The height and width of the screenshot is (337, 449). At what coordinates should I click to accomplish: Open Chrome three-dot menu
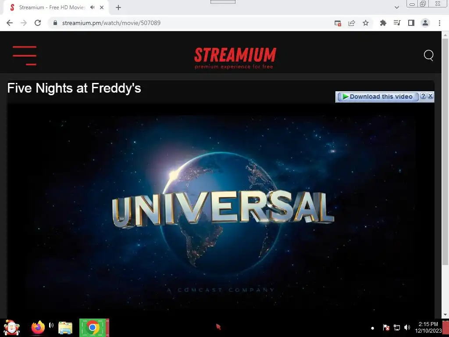(439, 23)
